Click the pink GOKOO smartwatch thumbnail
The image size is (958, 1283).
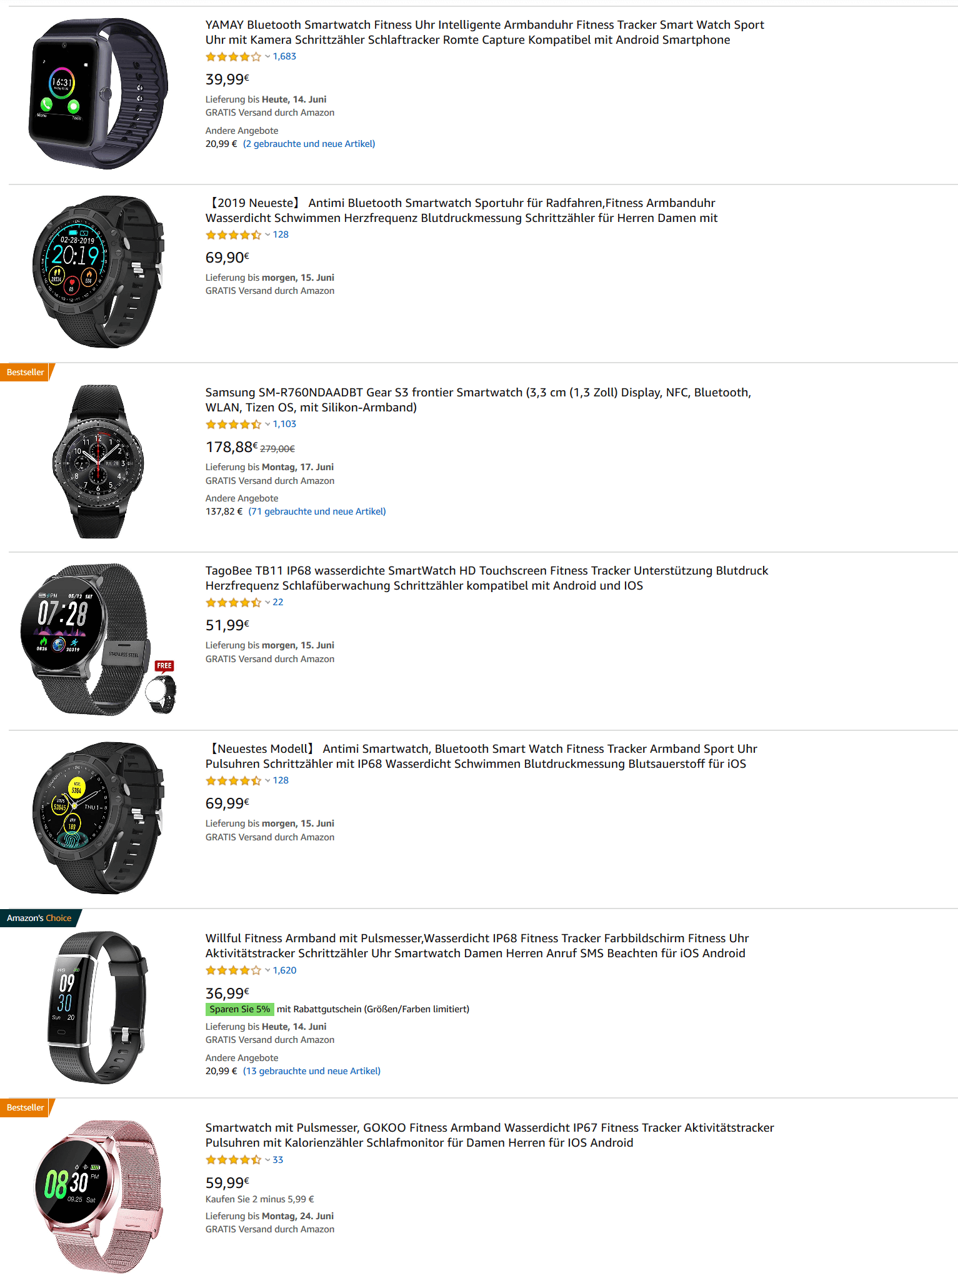(99, 1196)
